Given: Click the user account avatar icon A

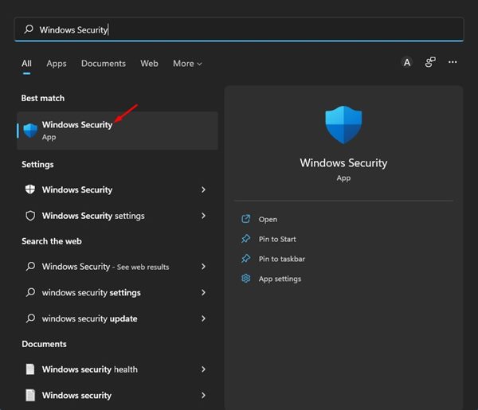Looking at the screenshot, I should (x=407, y=63).
